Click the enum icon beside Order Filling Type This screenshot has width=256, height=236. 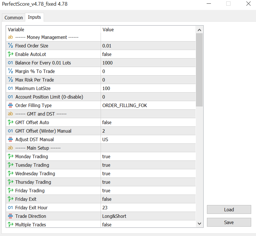10,105
